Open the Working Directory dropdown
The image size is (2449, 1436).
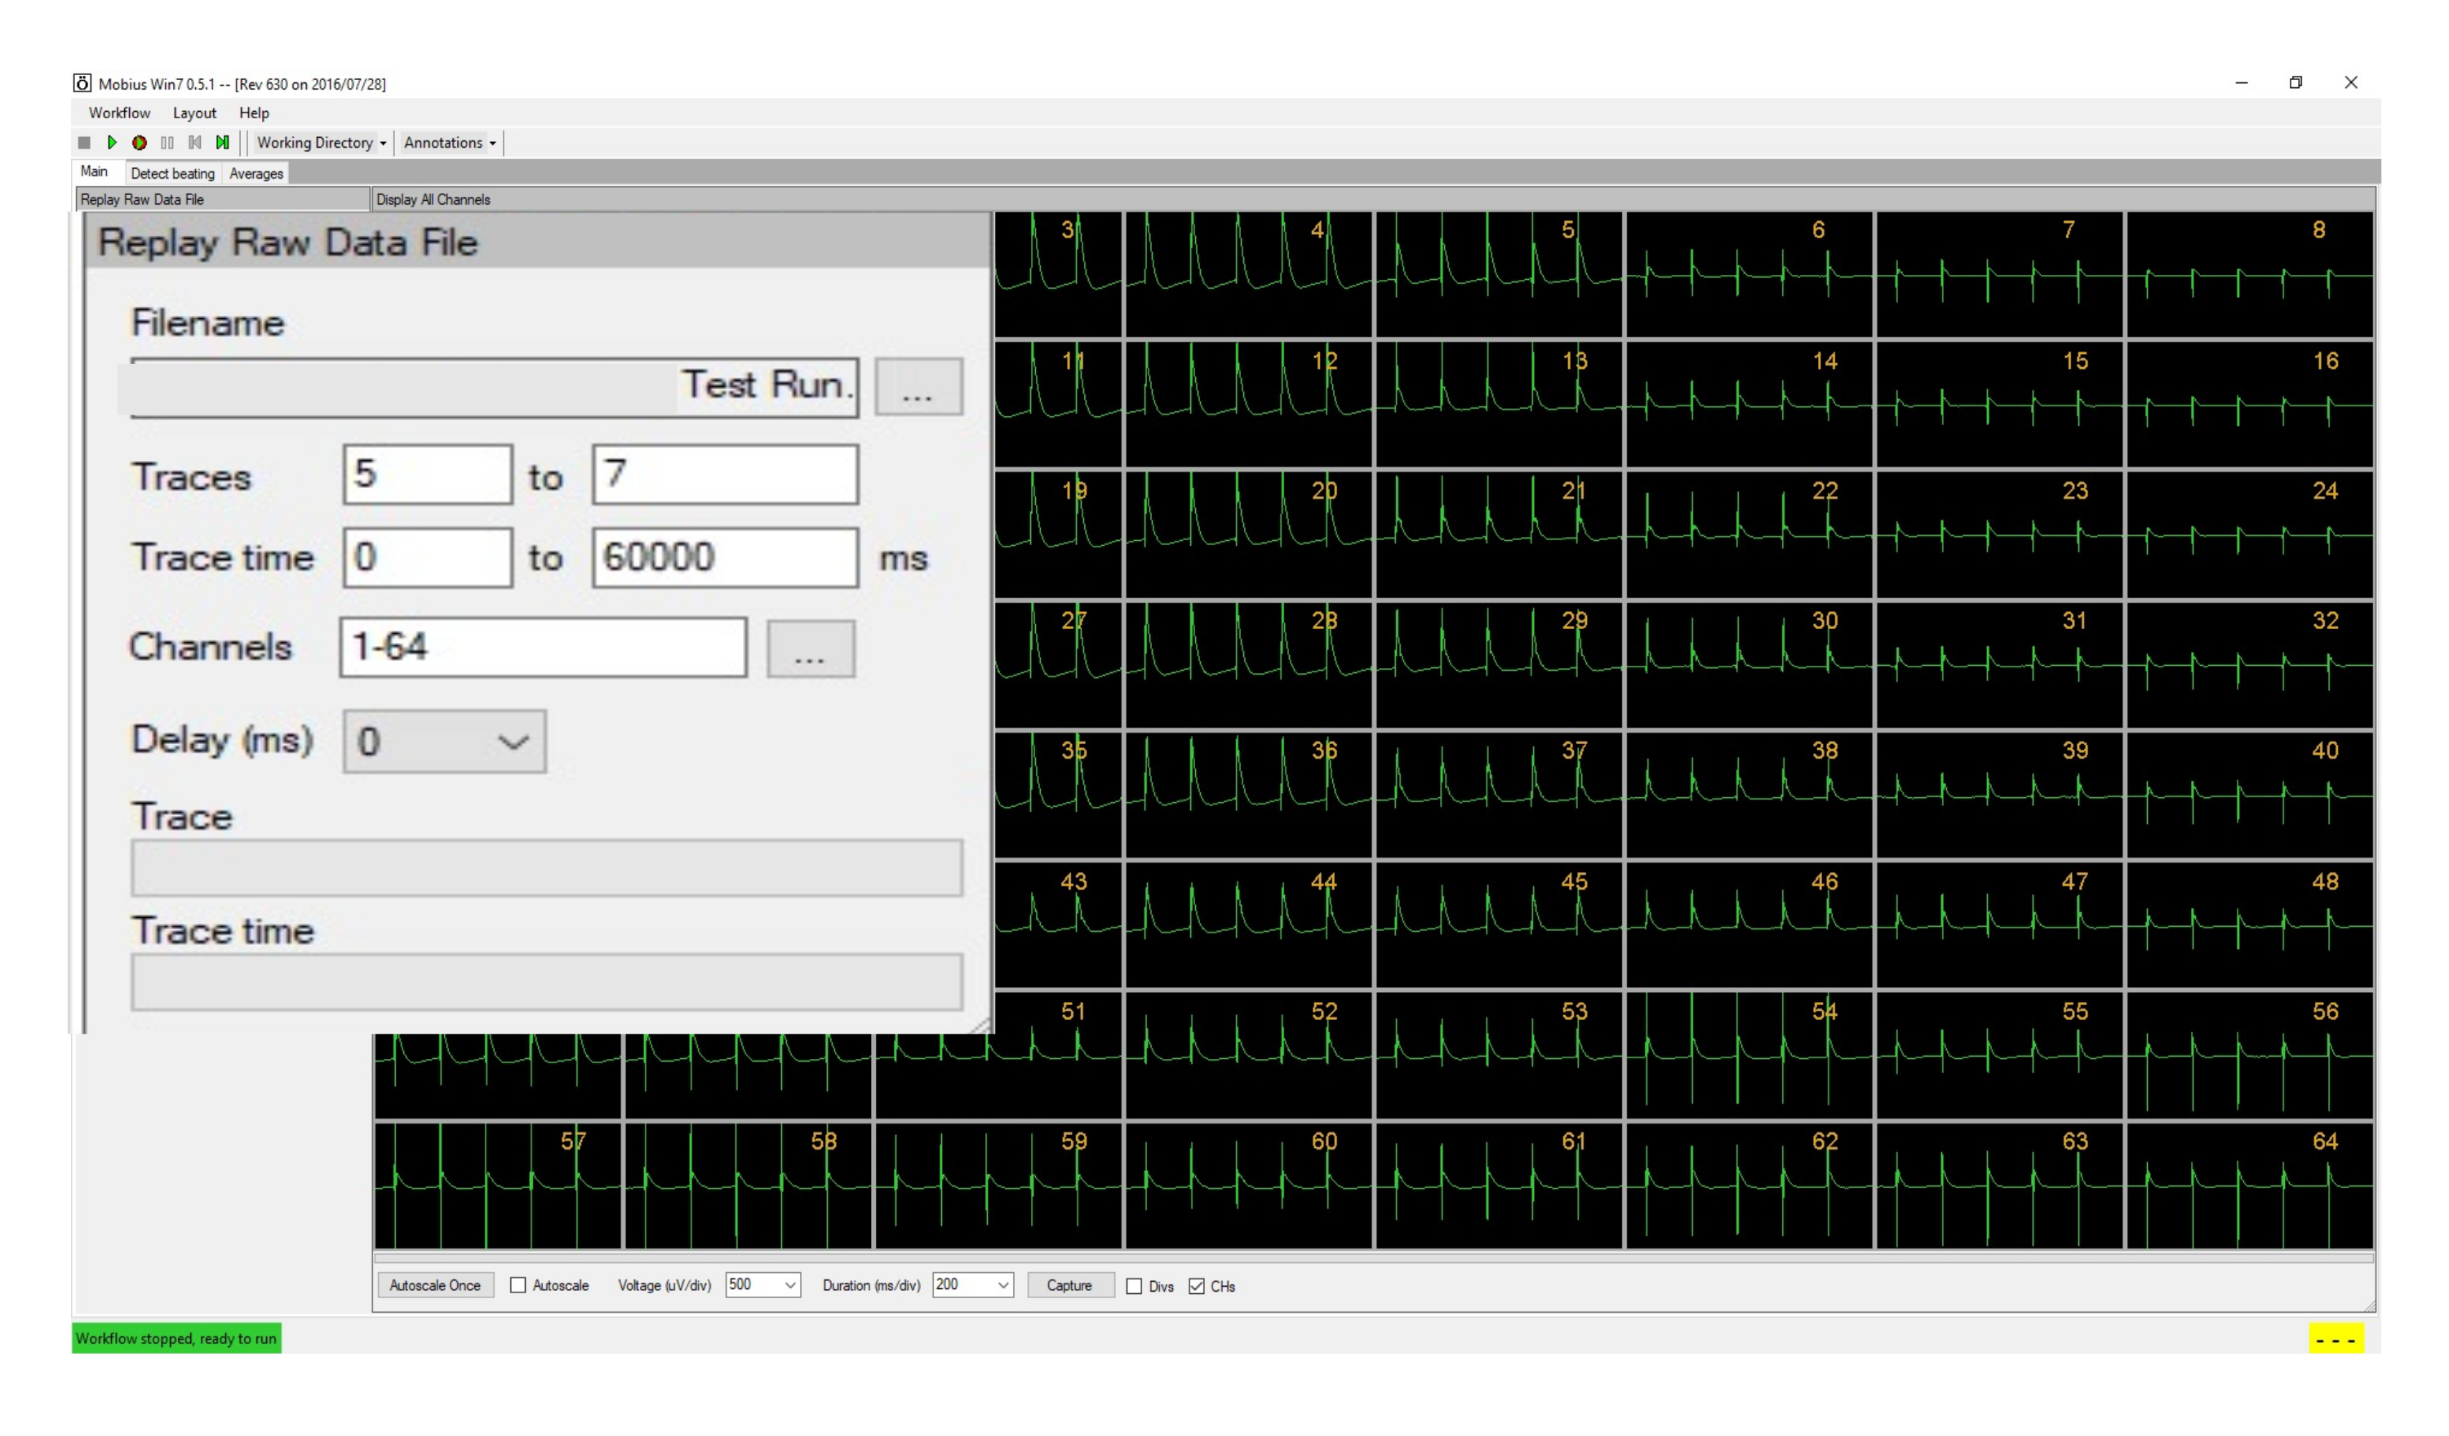(321, 143)
